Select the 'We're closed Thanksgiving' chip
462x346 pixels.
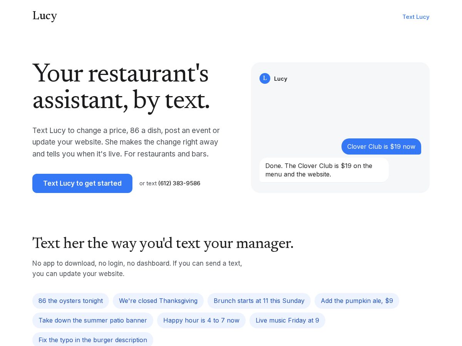coord(158,301)
